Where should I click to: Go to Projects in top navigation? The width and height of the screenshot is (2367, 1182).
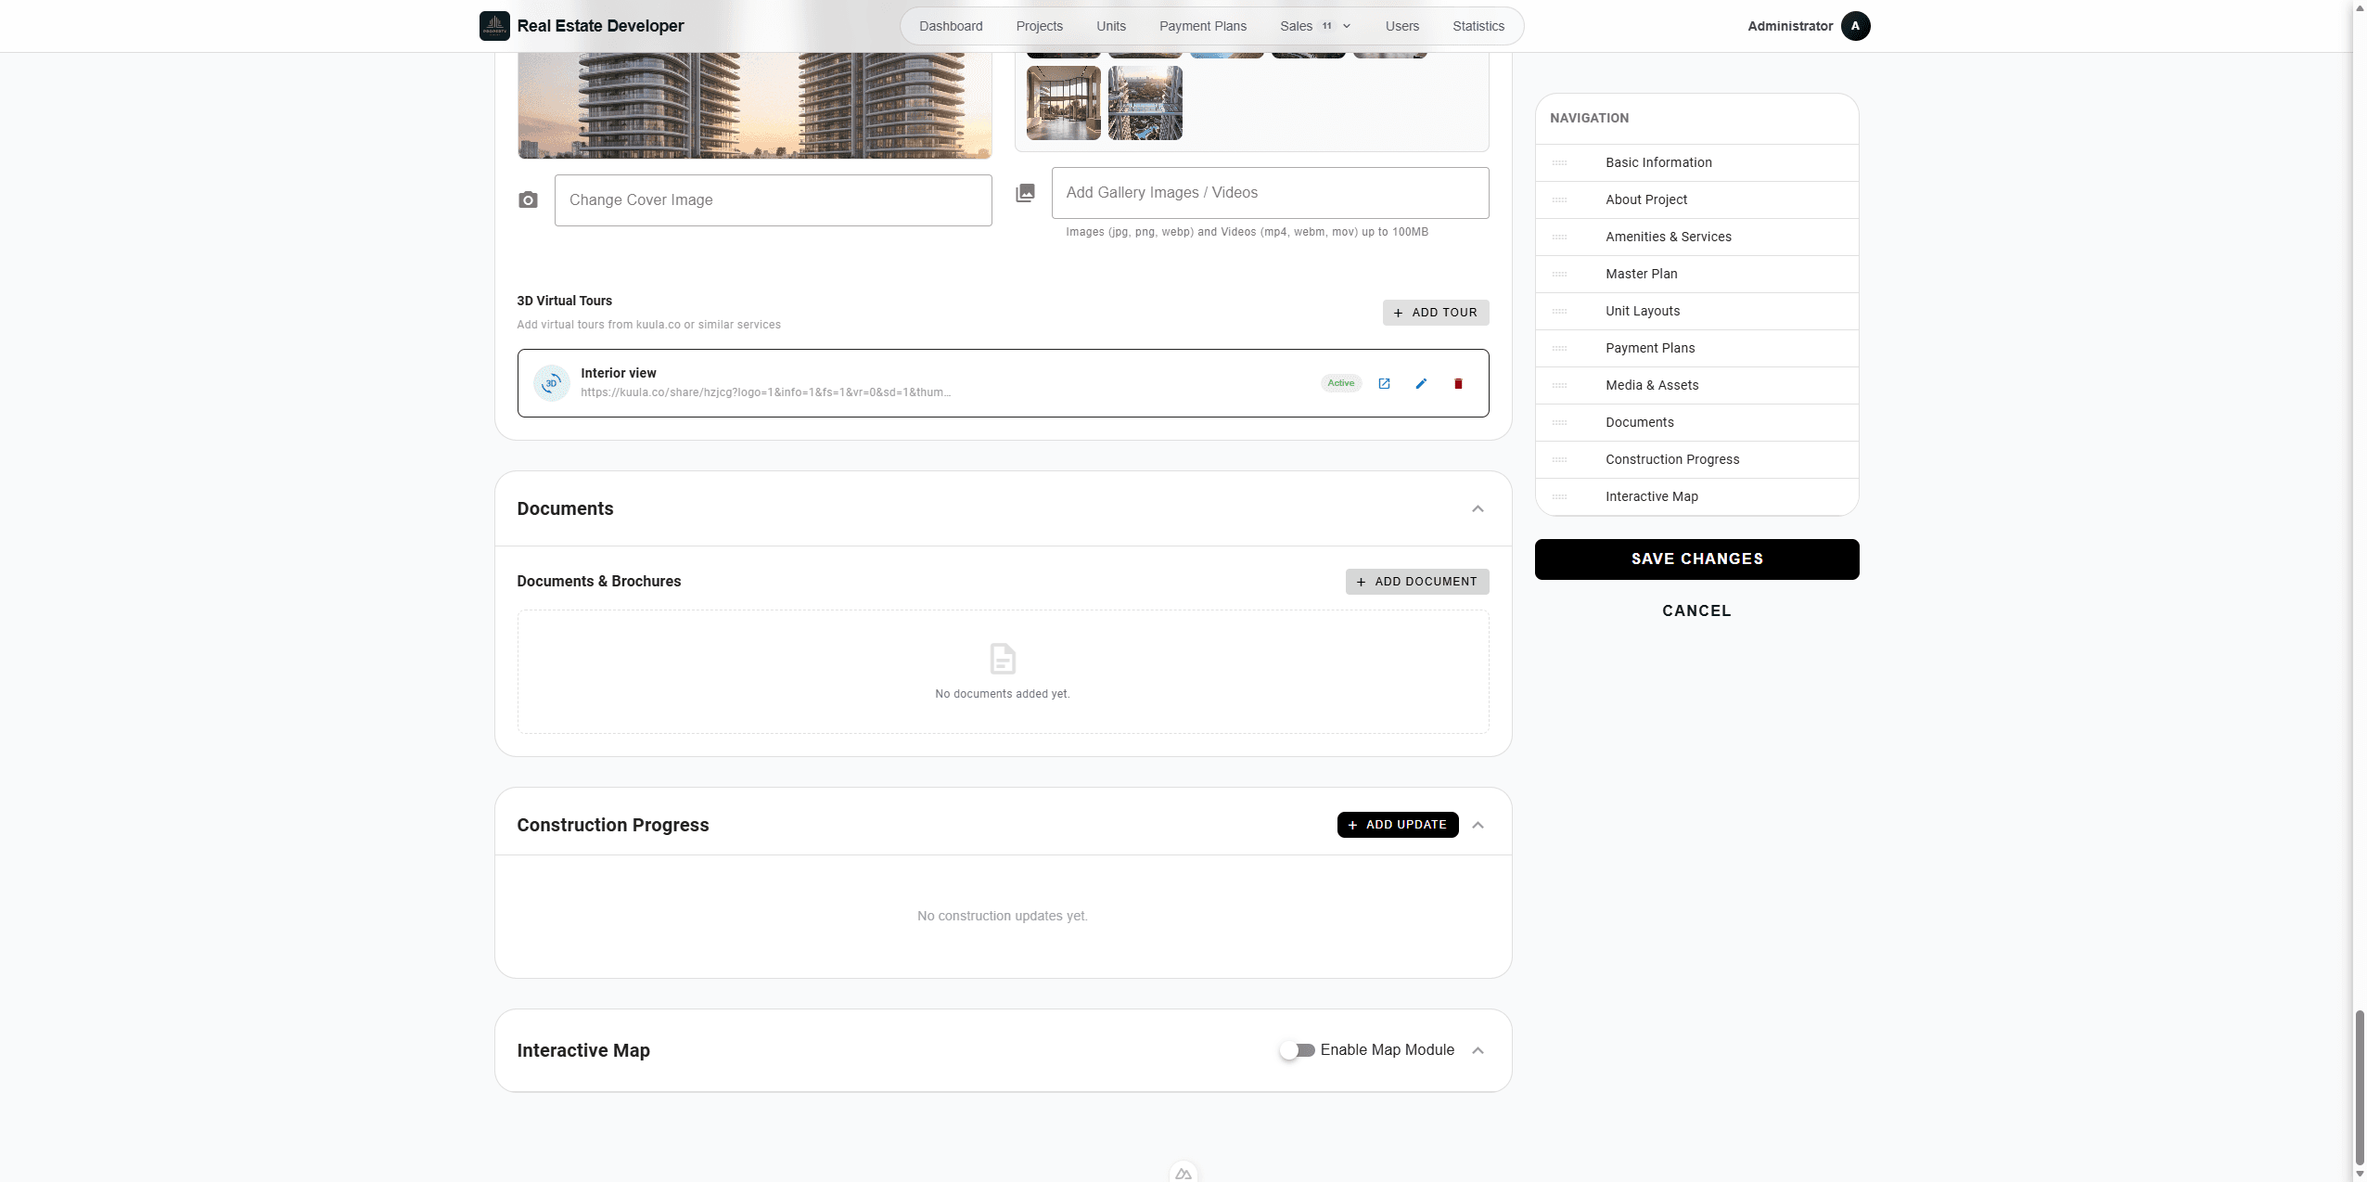point(1039,26)
